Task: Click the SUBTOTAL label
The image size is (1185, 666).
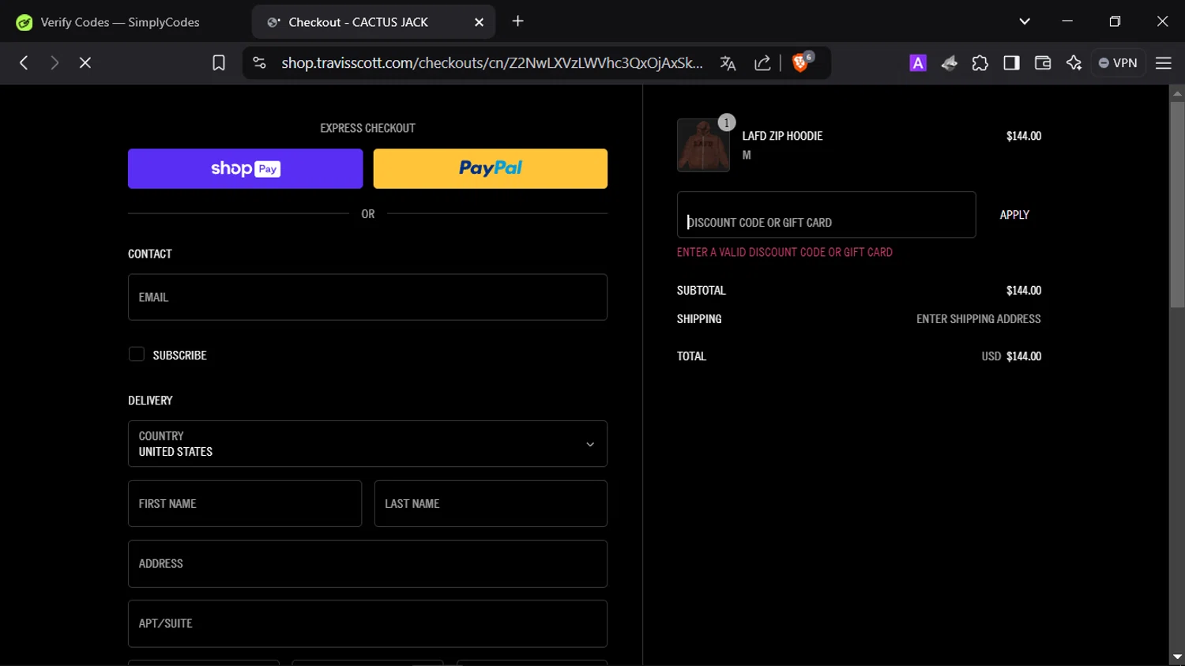Action: pos(702,291)
